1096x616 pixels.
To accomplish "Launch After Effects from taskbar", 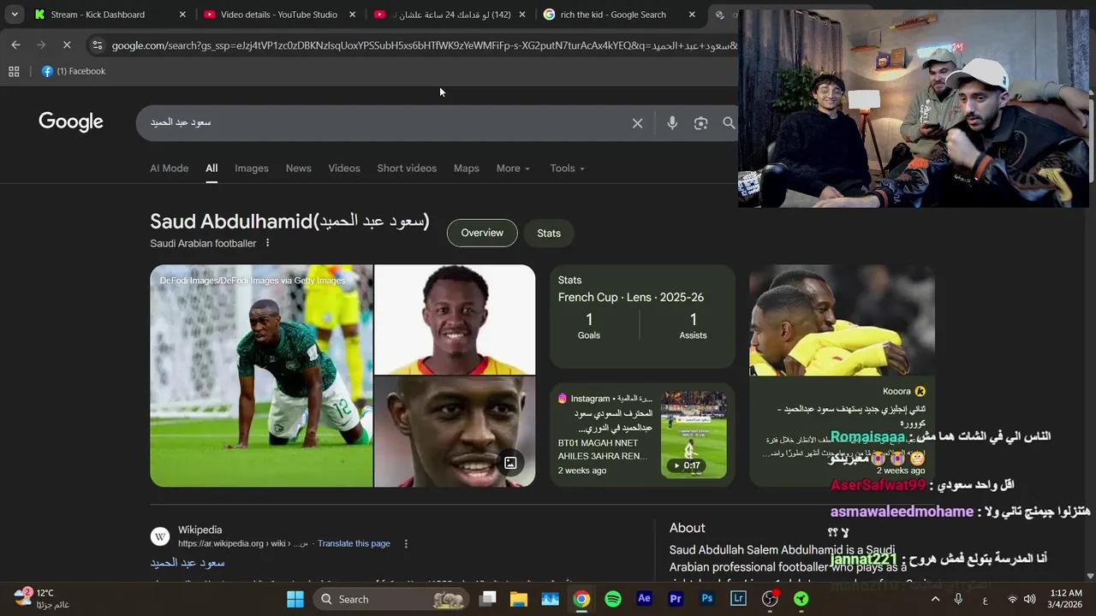I will 645,599.
